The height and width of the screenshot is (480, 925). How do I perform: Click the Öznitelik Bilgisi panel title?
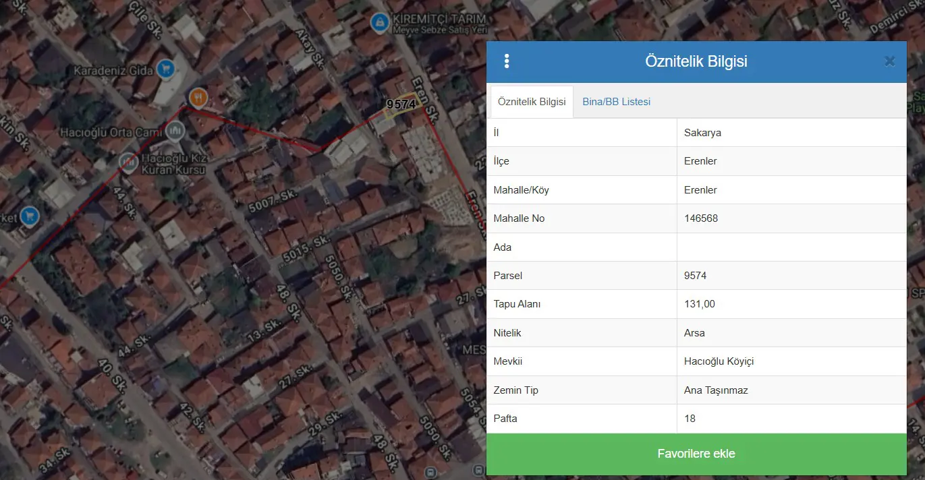pyautogui.click(x=696, y=61)
